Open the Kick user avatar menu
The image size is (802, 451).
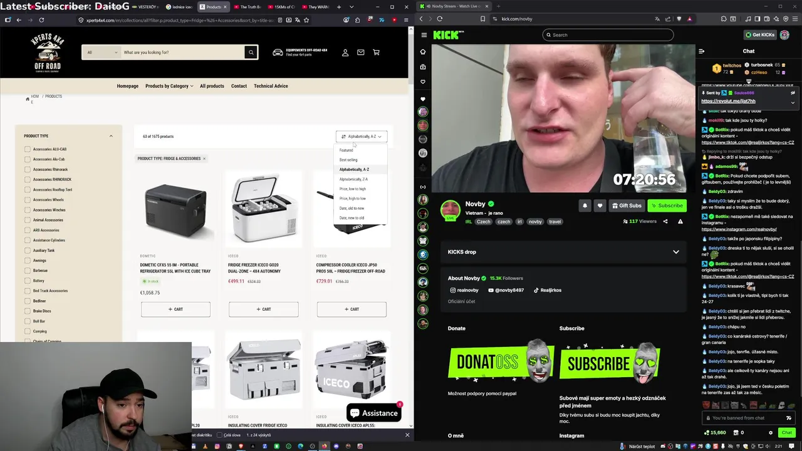pyautogui.click(x=784, y=35)
